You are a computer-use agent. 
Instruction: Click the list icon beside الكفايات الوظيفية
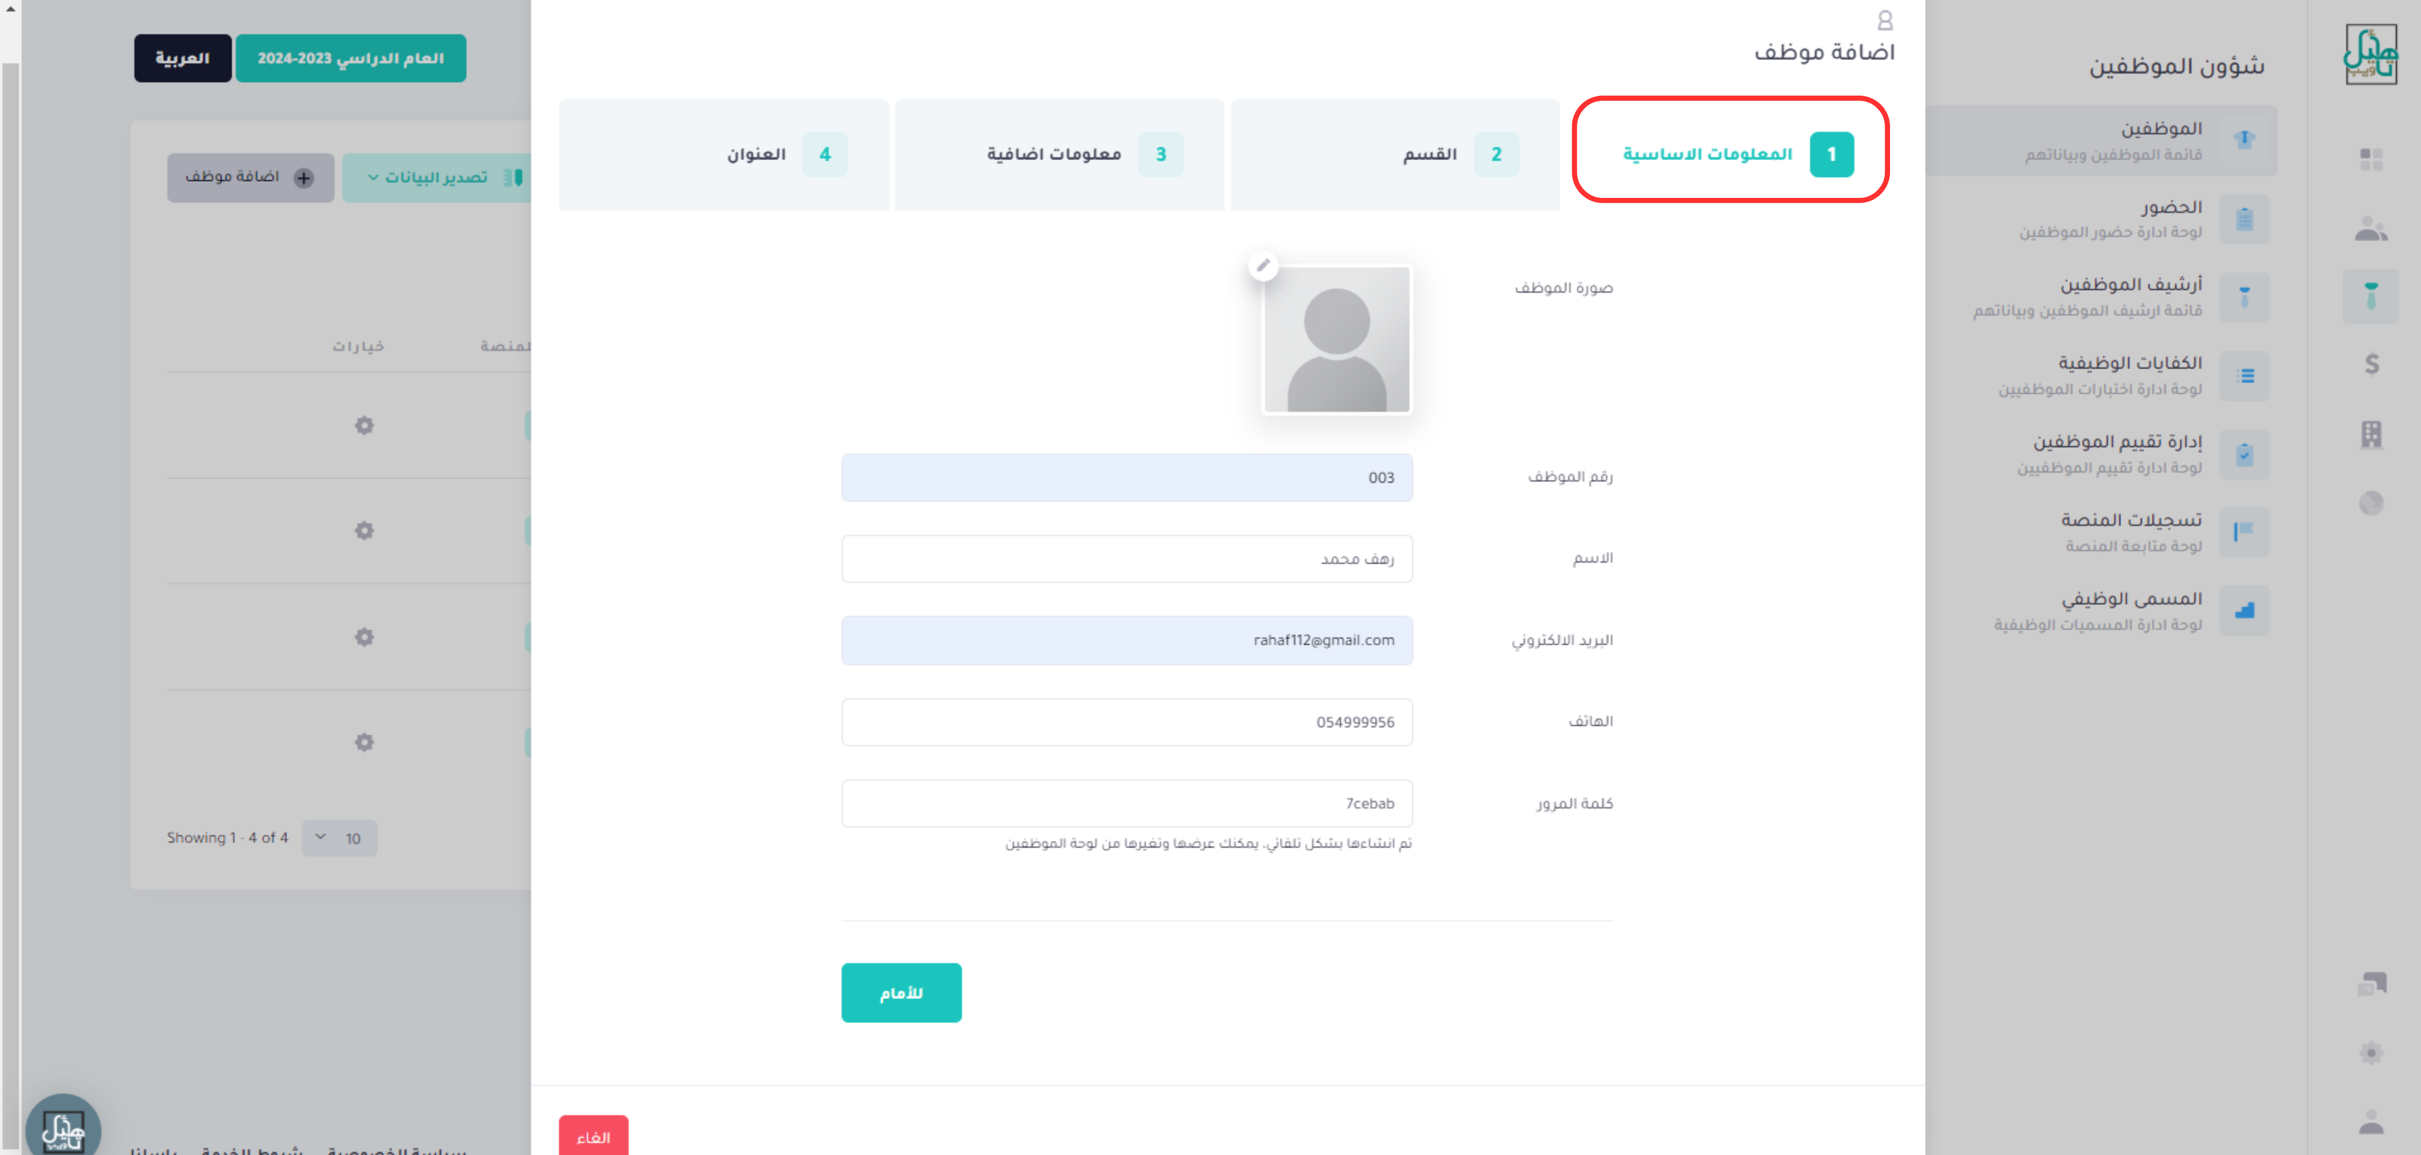pyautogui.click(x=2244, y=376)
